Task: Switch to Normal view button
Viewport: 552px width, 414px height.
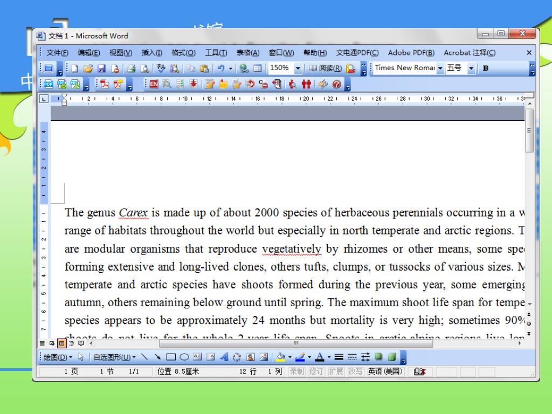Action: click(42, 343)
